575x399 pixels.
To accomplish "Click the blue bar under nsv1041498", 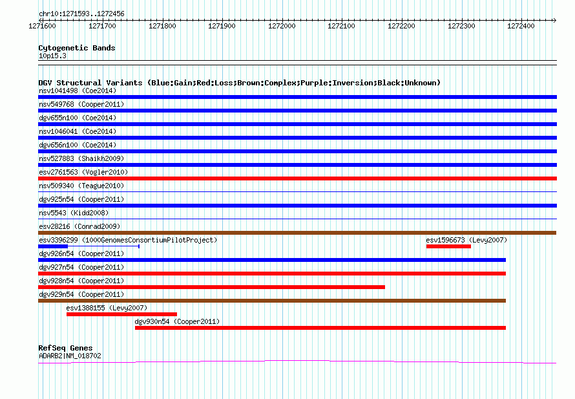I will [x=297, y=97].
